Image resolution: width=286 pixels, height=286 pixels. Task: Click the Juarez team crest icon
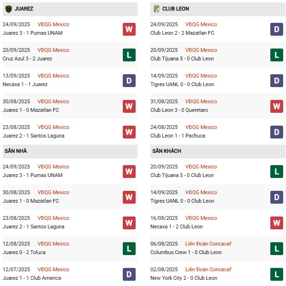[9, 9]
